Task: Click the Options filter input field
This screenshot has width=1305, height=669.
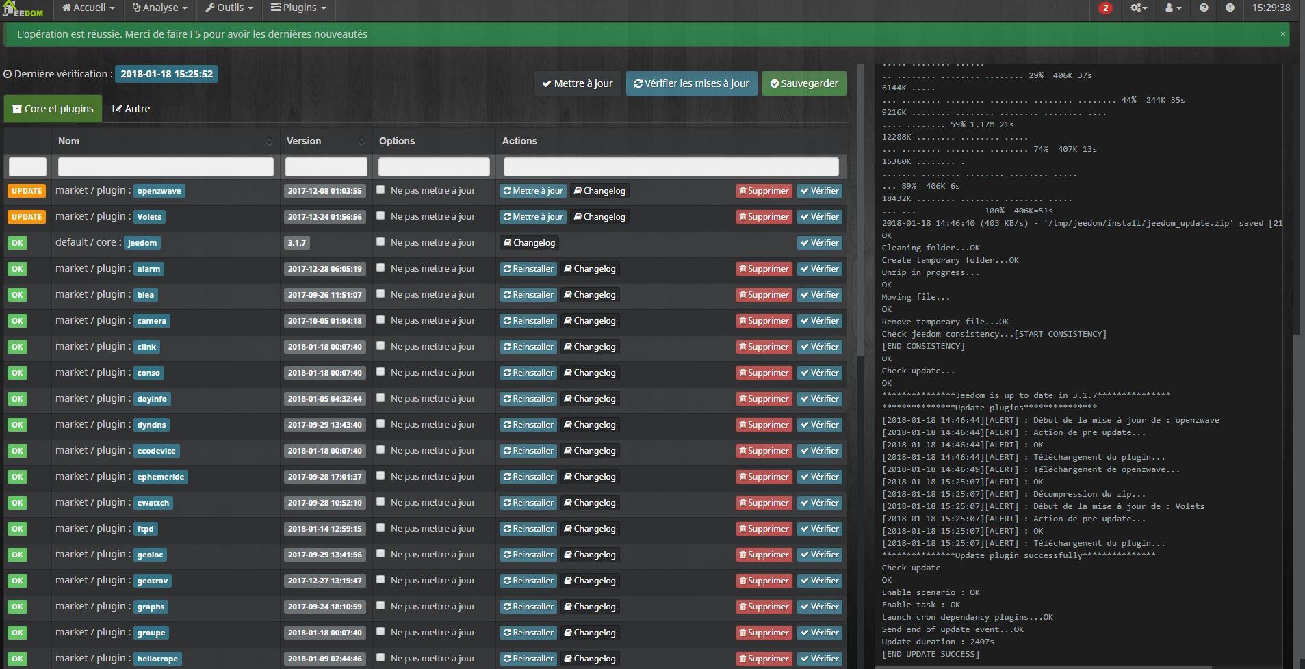Action: tap(434, 167)
